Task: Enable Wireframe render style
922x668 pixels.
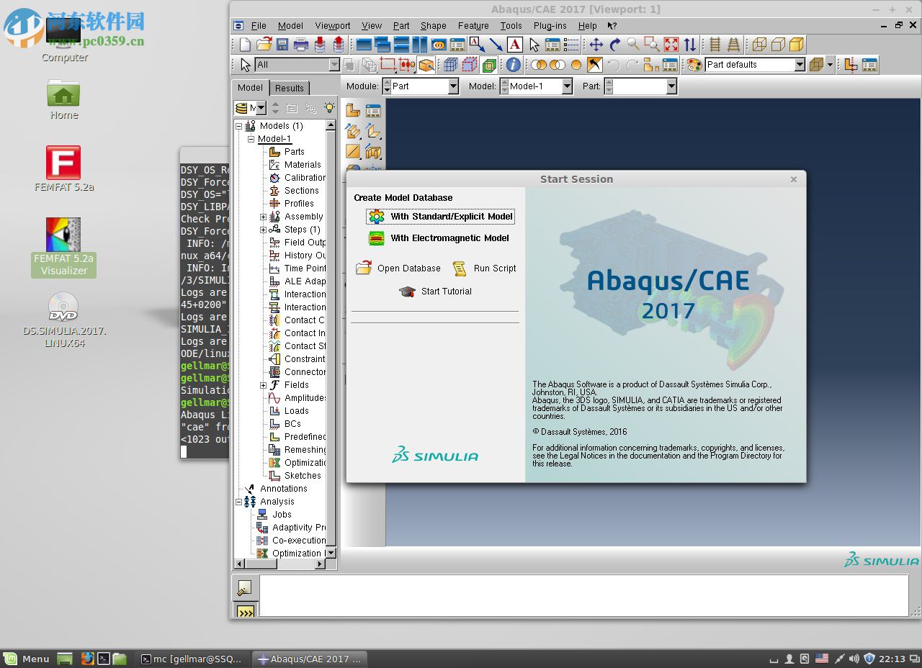Action: 759,45
